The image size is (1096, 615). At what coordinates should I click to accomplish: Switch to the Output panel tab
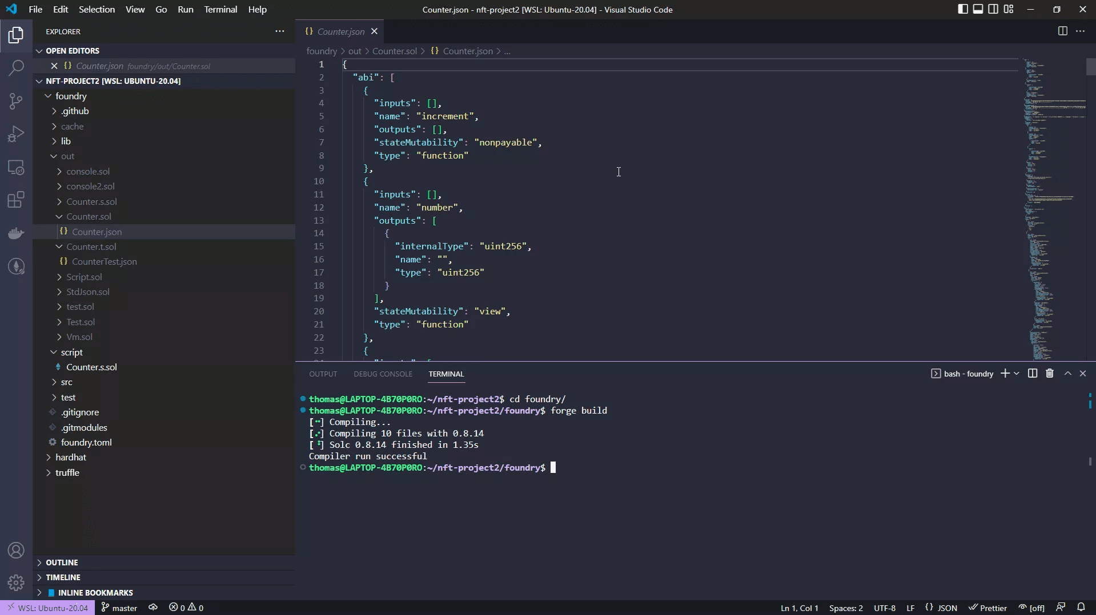[x=323, y=374]
